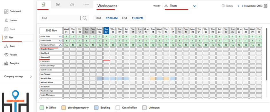
Task: Select Maria-Fe Rios remote cell on Tue 14
Action: click(153, 78)
